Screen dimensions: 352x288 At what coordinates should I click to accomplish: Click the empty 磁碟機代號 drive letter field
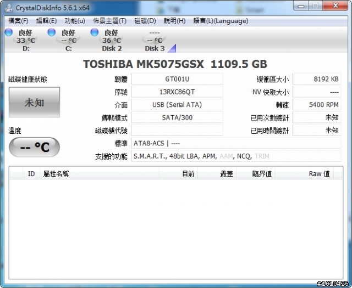177,131
